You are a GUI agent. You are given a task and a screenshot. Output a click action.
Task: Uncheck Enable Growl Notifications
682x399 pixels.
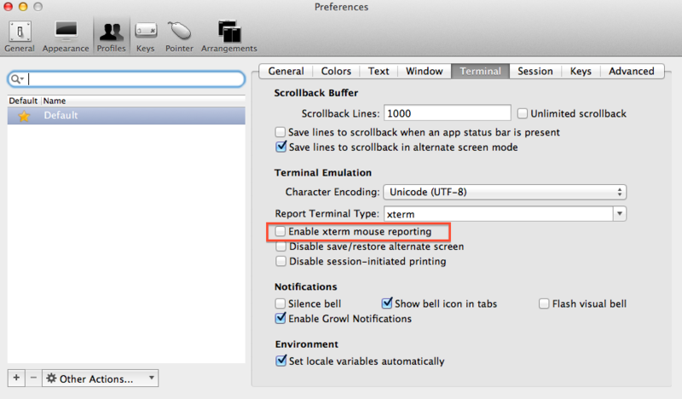[280, 319]
